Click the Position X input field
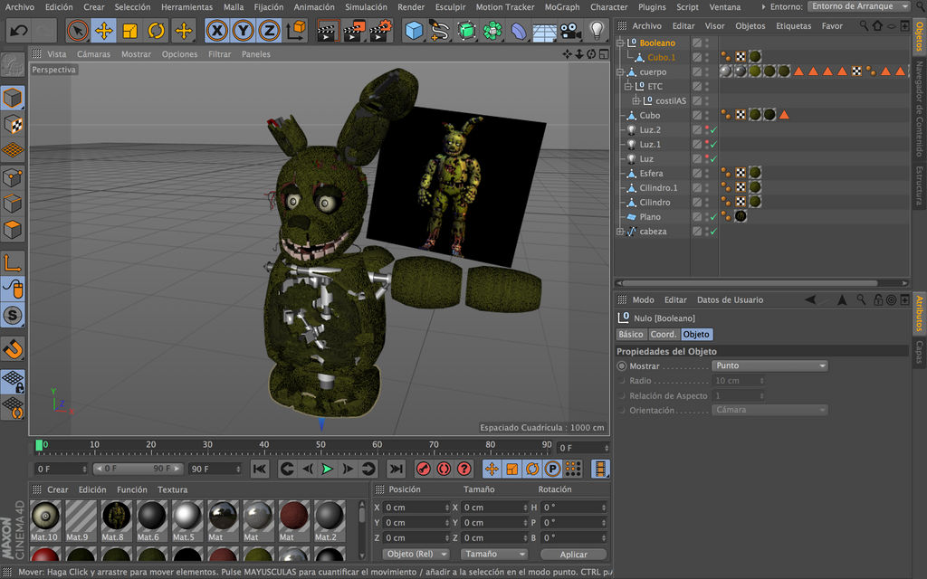The image size is (927, 579). (416, 508)
